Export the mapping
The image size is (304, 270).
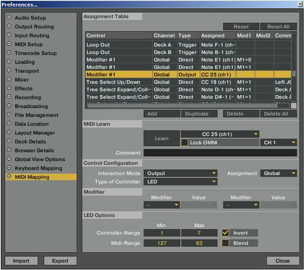tap(60, 261)
